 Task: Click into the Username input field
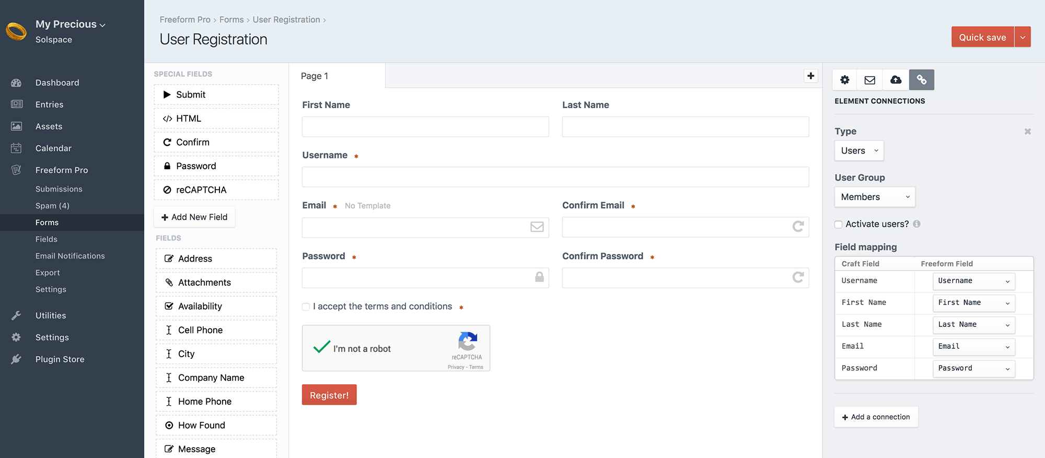(555, 177)
